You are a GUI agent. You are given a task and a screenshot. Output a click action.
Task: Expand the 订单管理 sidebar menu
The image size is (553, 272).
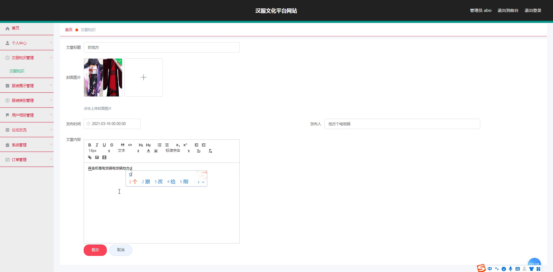pyautogui.click(x=27, y=160)
